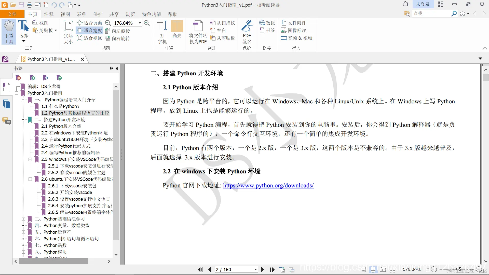This screenshot has width=489, height=275.
Task: Open the Snapshot (截图) tool
Action: (40, 23)
